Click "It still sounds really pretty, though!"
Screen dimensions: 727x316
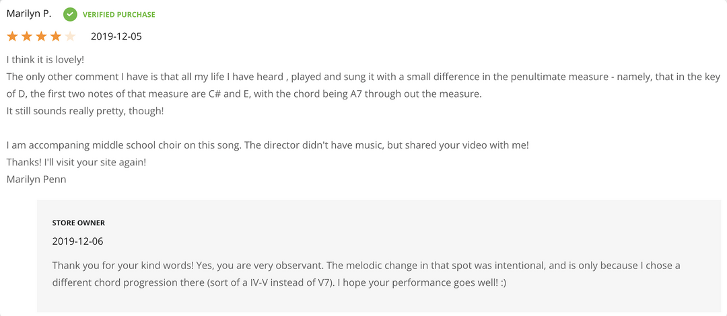85,110
